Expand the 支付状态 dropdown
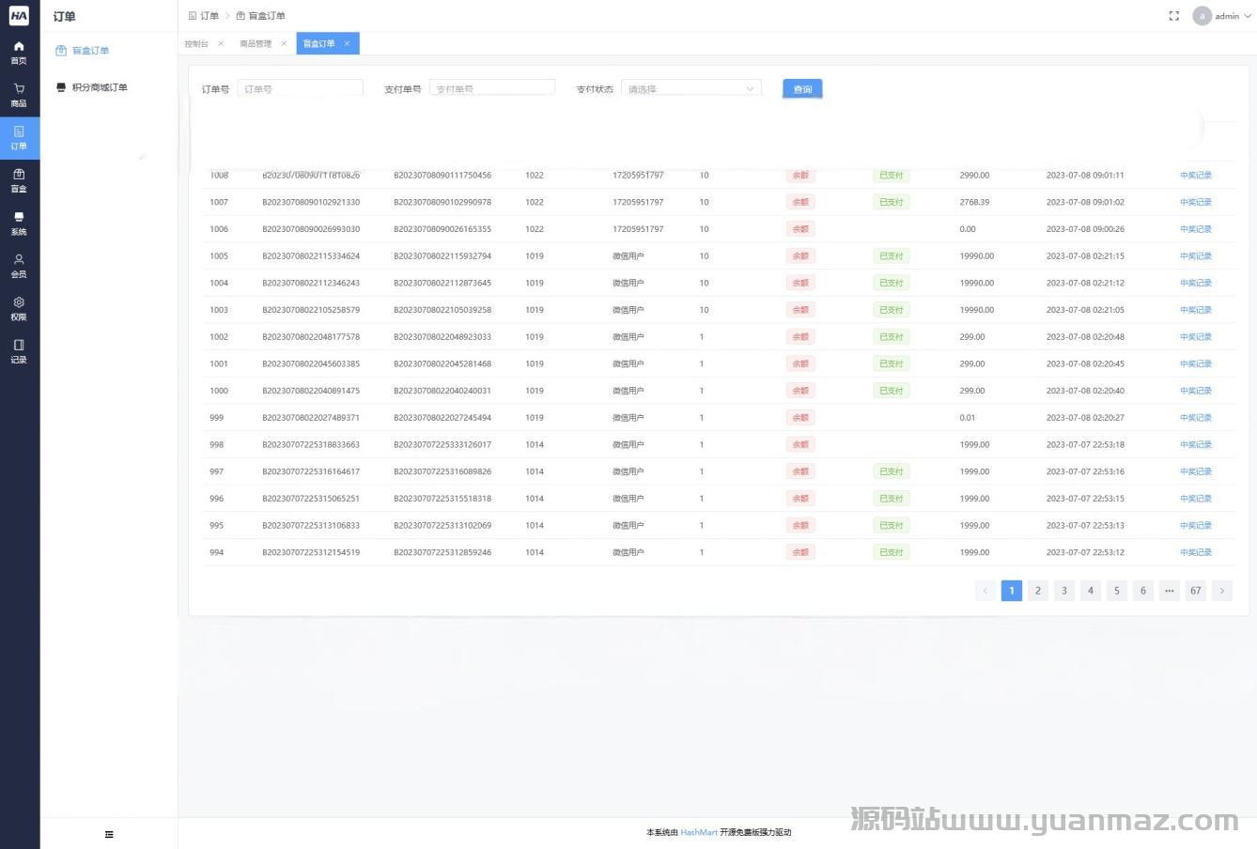 [x=691, y=89]
